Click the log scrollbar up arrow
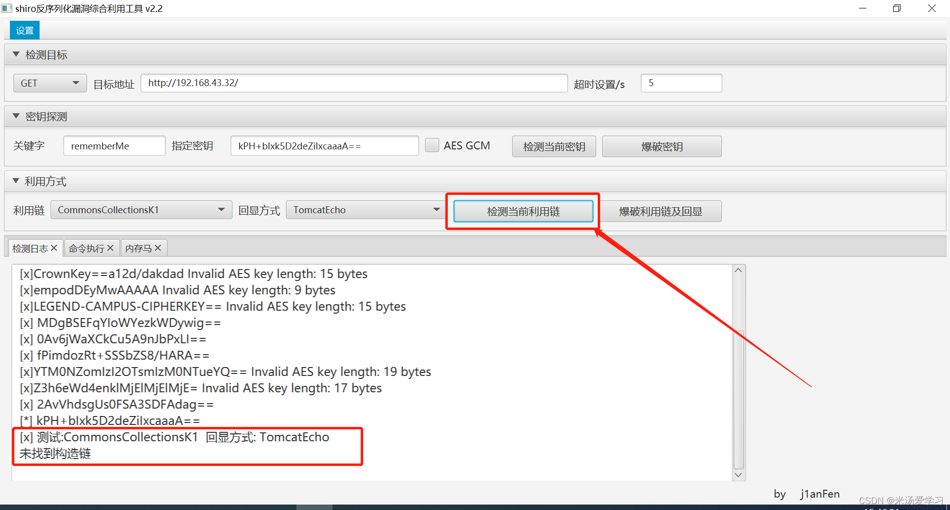The width and height of the screenshot is (950, 510). 738,270
